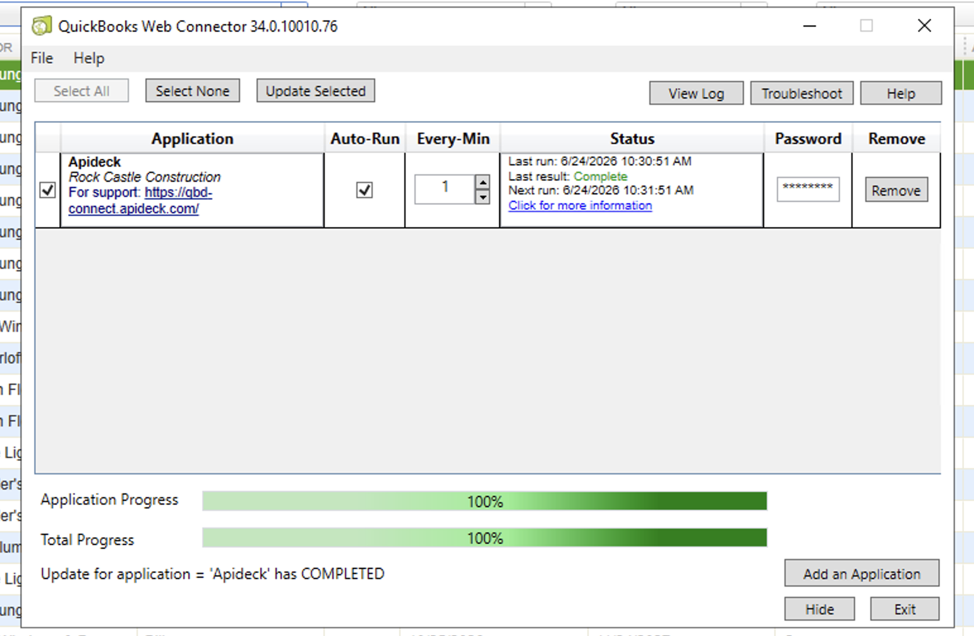The image size is (974, 636).
Task: Click the Application Progress bar
Action: coord(484,501)
